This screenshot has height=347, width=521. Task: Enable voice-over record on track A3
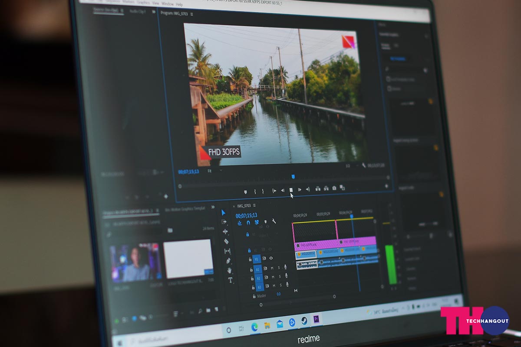pyautogui.click(x=287, y=285)
